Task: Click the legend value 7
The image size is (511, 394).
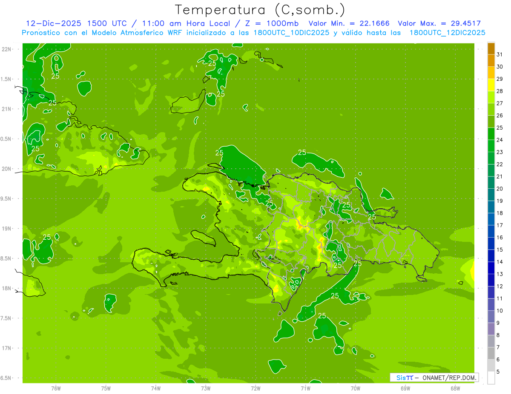Action: [x=498, y=347]
